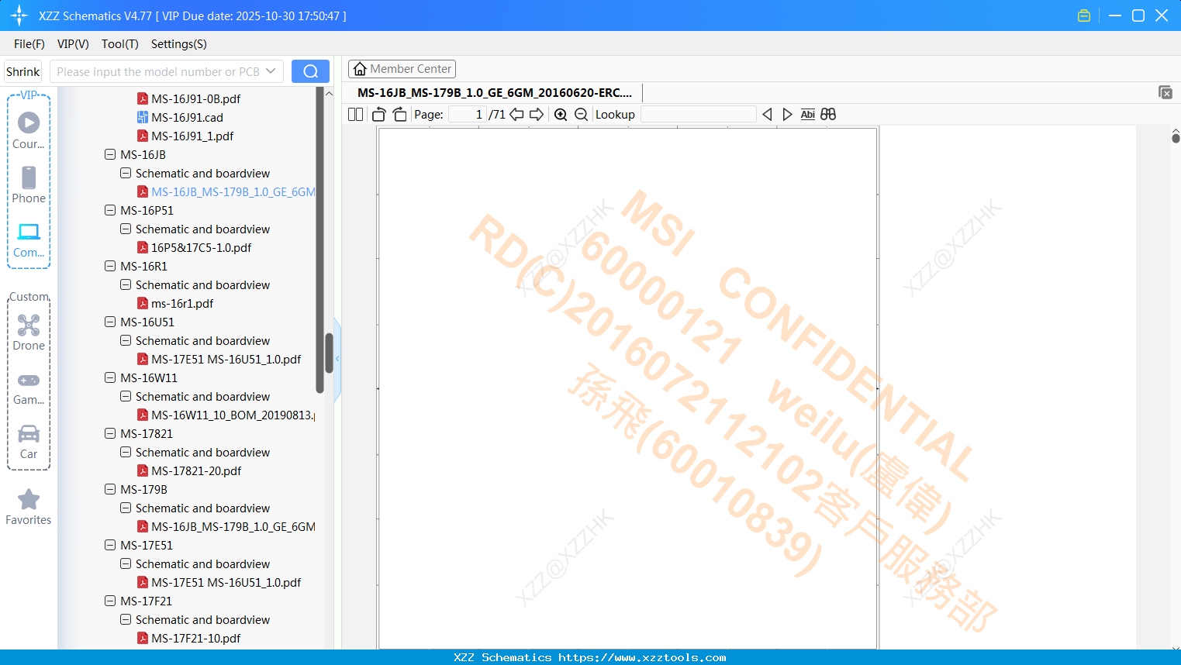
Task: Select the Phone category icon
Action: coord(29,184)
